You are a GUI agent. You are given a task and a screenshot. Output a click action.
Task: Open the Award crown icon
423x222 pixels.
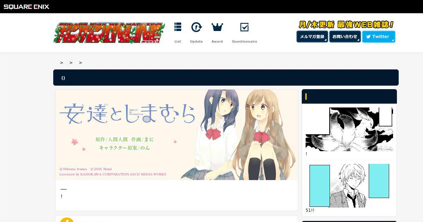pyautogui.click(x=217, y=27)
